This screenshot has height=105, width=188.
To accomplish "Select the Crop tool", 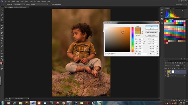I will click(x=2, y=20).
